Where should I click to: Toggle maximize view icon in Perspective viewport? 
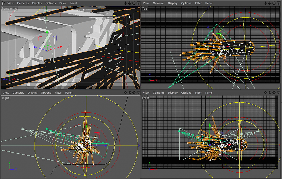[138, 3]
